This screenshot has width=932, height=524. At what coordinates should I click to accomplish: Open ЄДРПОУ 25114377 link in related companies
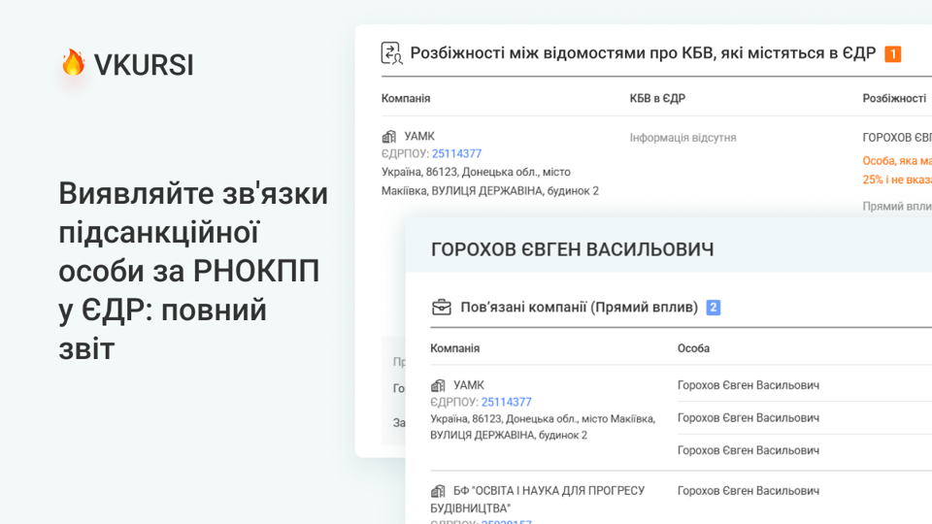coord(507,402)
